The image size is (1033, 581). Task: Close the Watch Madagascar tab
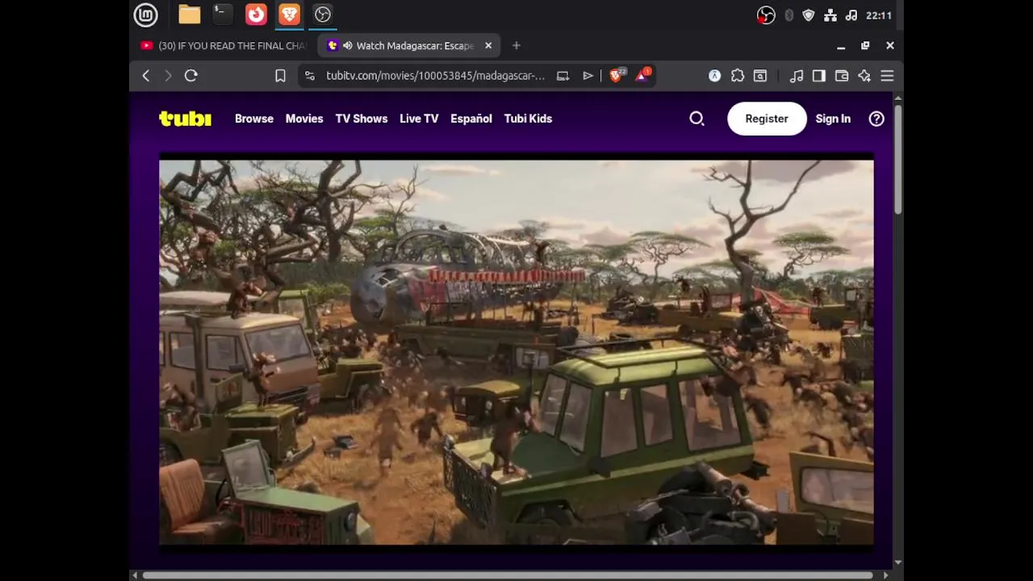point(488,46)
